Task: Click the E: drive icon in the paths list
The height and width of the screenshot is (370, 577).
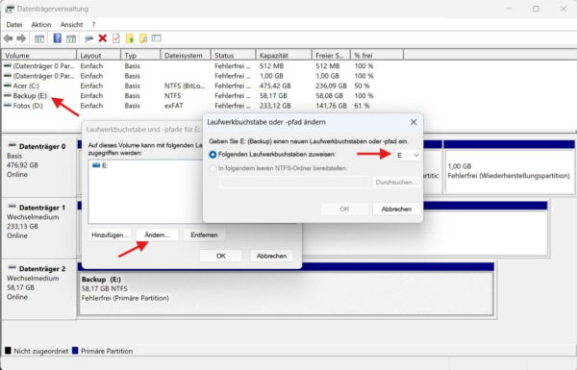Action: coord(96,165)
